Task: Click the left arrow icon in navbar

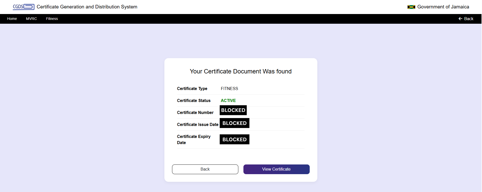Action: coord(460,19)
